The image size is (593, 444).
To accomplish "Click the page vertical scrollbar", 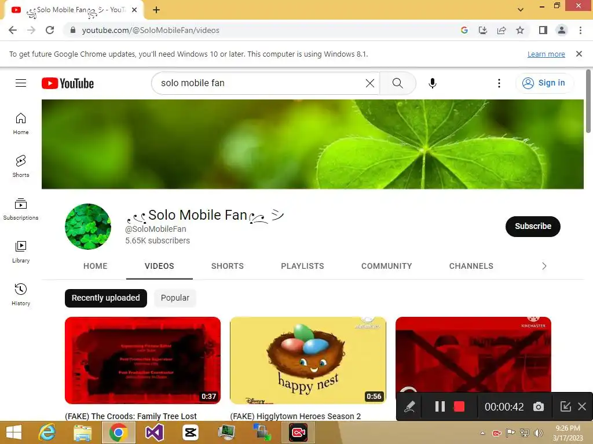I will point(588,101).
